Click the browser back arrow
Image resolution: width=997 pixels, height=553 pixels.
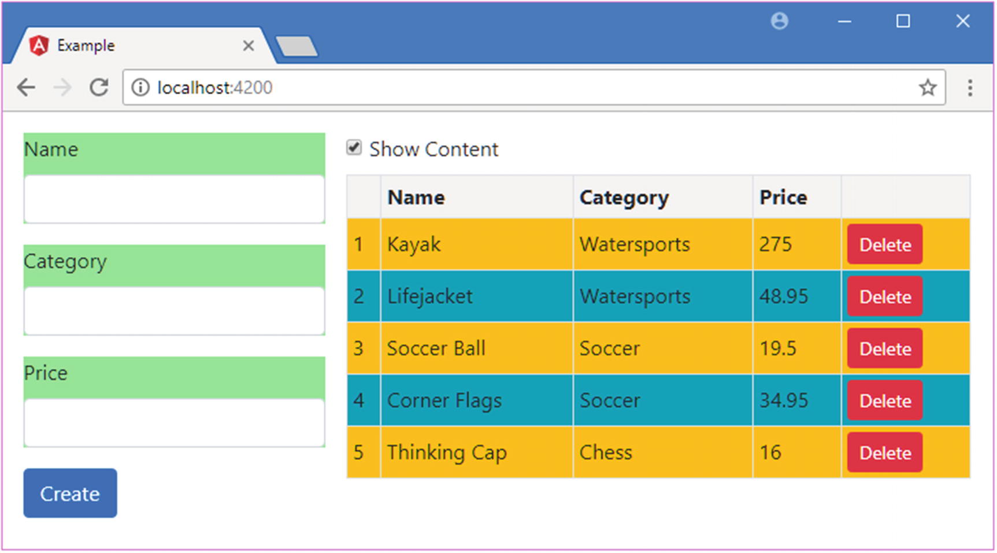26,88
